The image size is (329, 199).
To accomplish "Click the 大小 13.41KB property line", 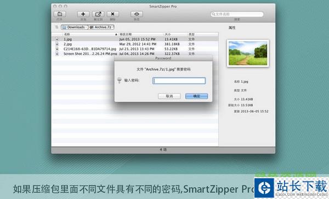I will pos(243,99).
